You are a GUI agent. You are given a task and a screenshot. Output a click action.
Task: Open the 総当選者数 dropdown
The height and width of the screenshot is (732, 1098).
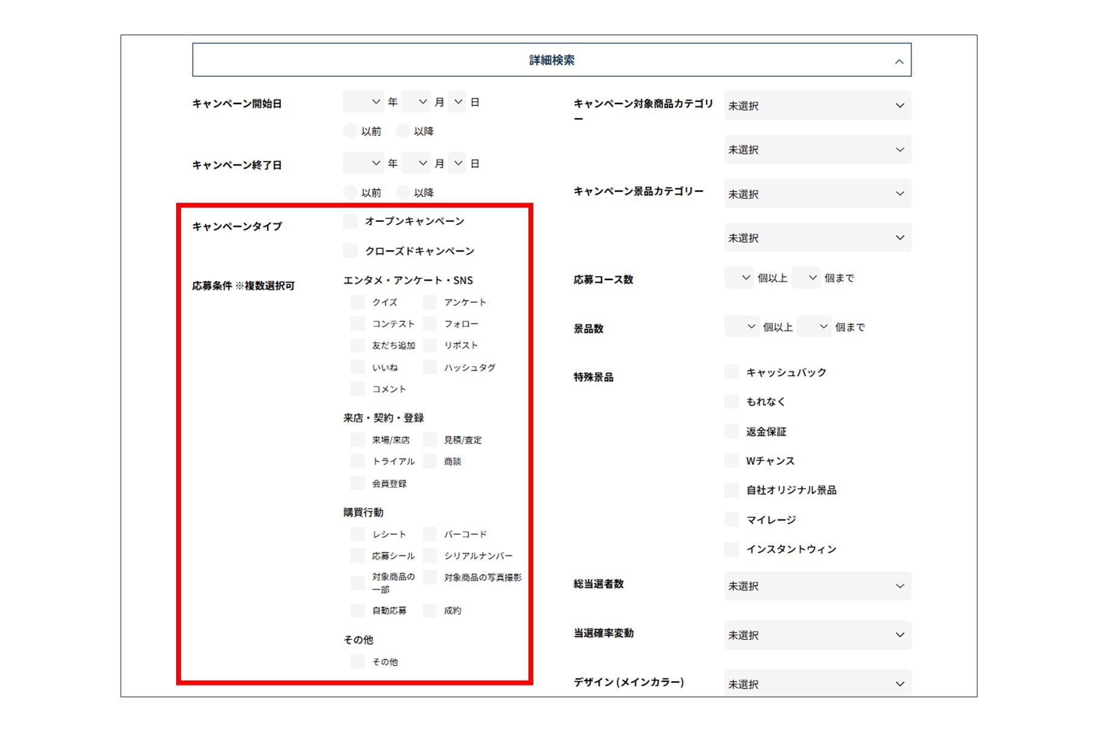[817, 586]
